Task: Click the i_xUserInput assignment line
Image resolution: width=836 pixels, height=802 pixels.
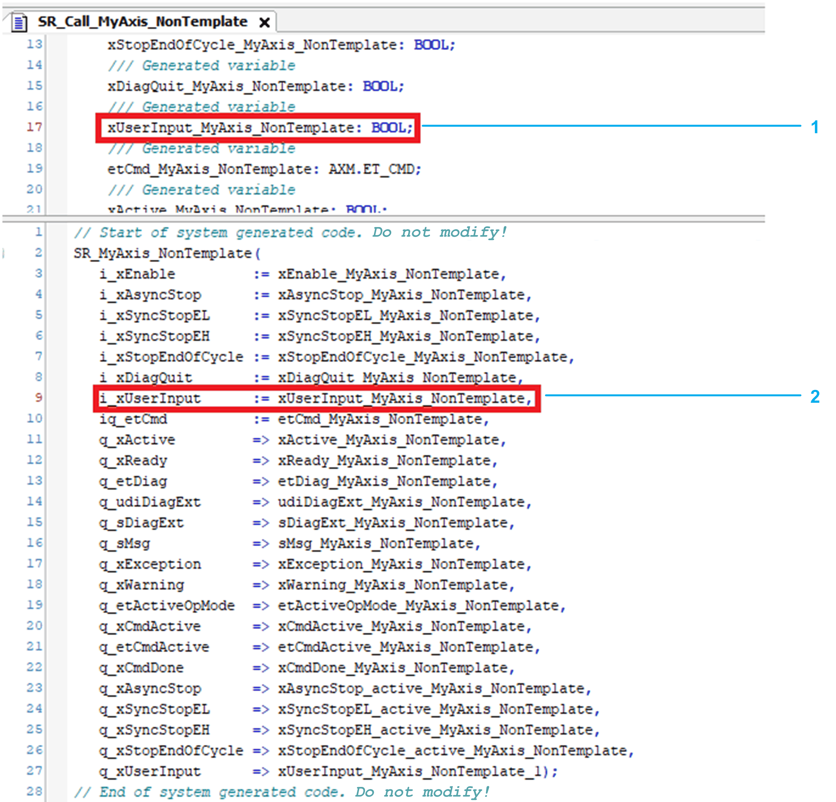Action: click(316, 398)
